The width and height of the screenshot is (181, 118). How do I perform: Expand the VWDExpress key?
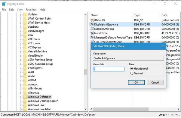pos(20,68)
